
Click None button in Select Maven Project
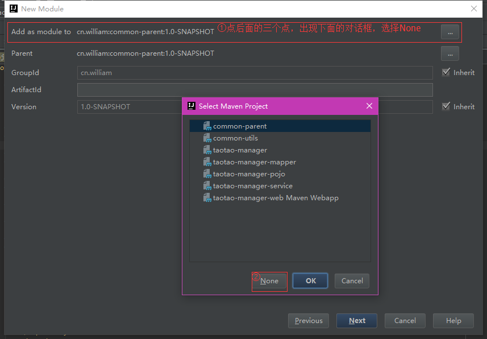tap(269, 281)
